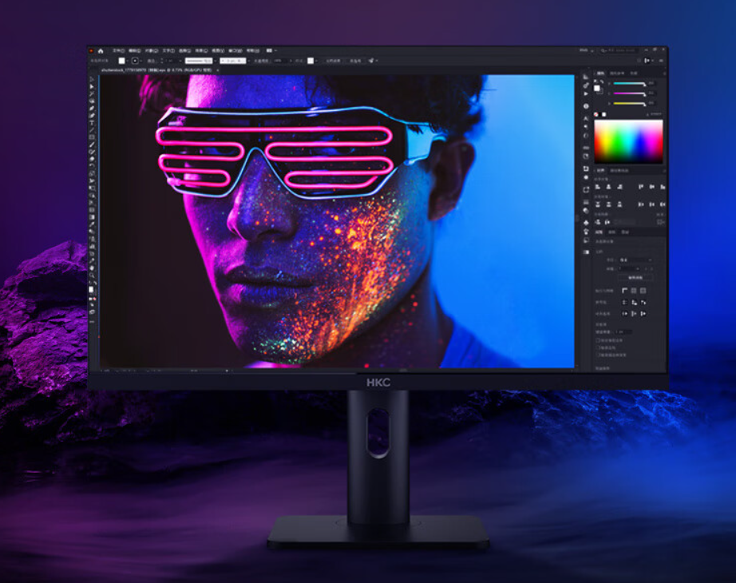Click the cyan slider in Color panel

tap(630, 84)
